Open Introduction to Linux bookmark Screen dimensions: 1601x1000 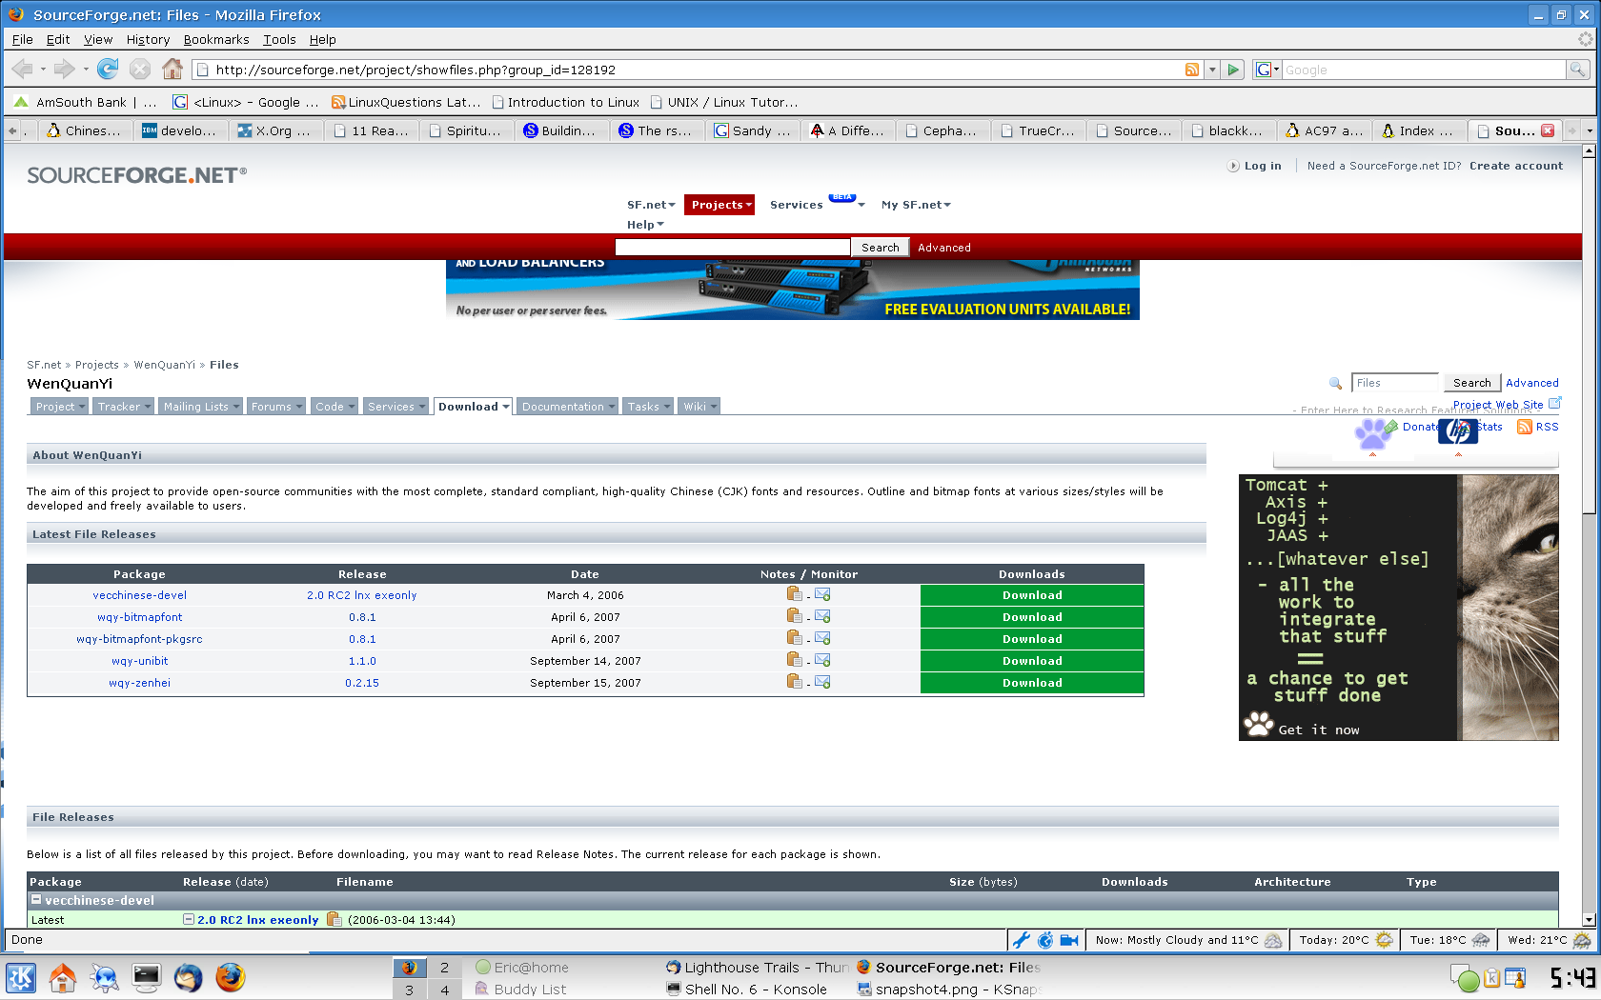click(x=565, y=102)
